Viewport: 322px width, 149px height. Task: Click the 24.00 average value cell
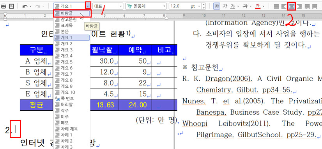point(135,105)
